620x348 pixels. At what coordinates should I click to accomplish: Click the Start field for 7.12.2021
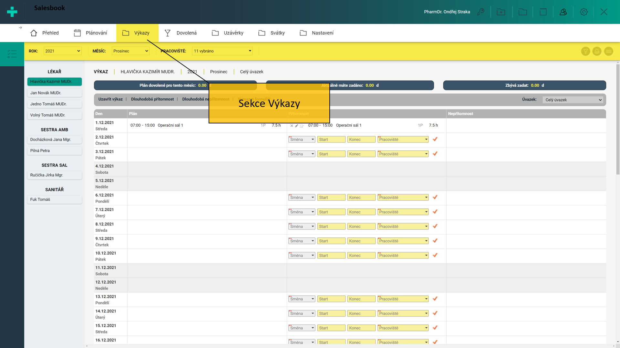[x=331, y=212]
